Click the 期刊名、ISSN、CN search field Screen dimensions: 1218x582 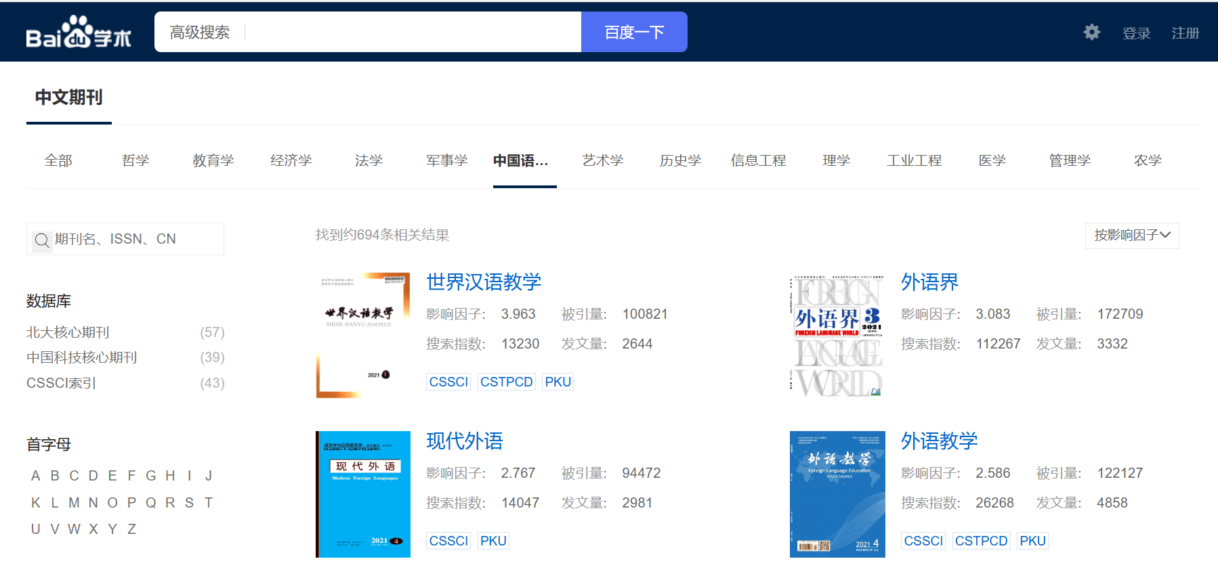[135, 239]
